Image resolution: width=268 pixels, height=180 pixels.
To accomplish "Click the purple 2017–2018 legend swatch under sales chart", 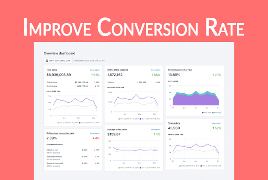I will tap(80, 122).
